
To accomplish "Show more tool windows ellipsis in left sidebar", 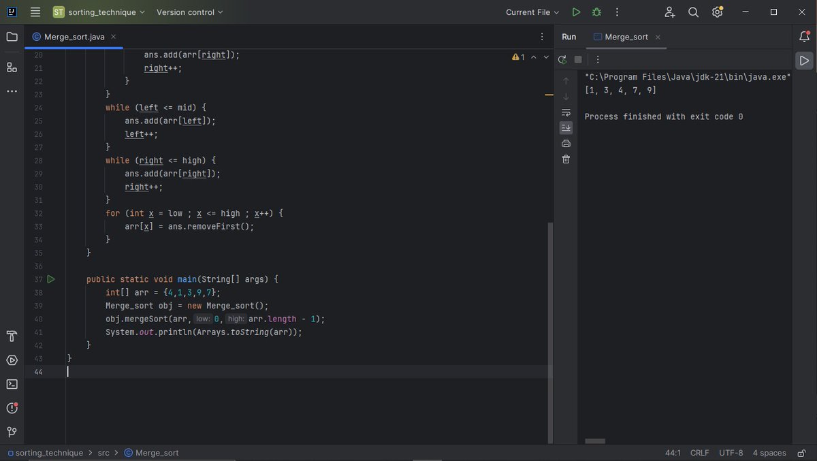I will [x=12, y=91].
